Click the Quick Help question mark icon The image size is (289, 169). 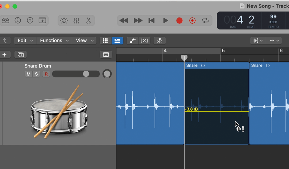[x=30, y=20]
